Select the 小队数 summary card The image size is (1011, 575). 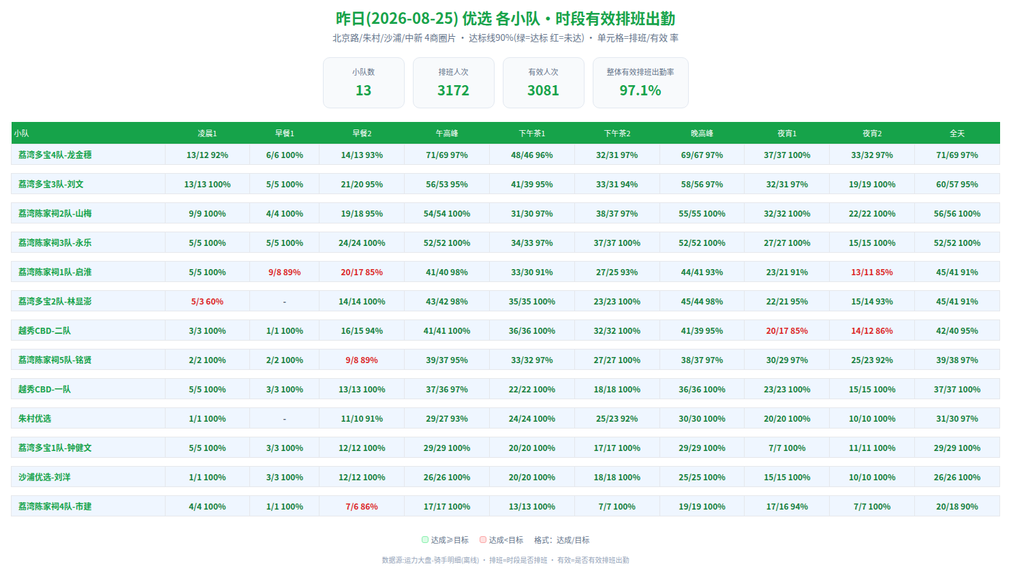364,82
